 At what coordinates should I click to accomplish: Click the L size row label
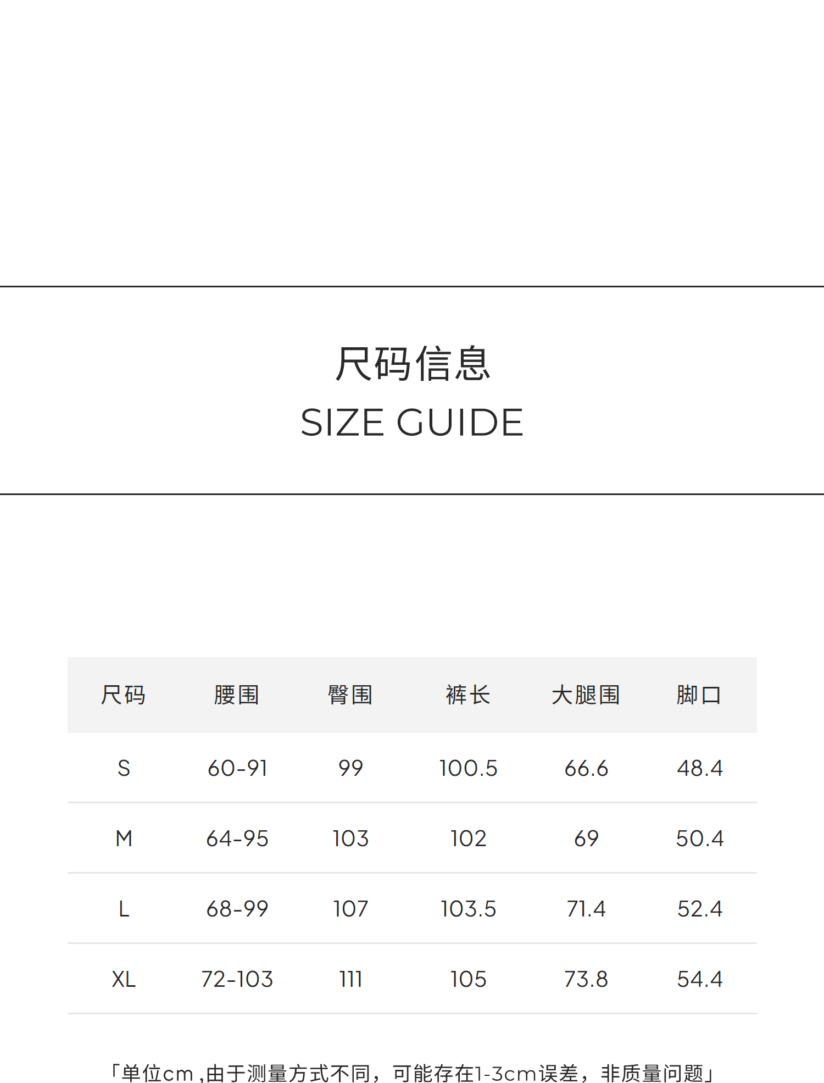point(124,909)
